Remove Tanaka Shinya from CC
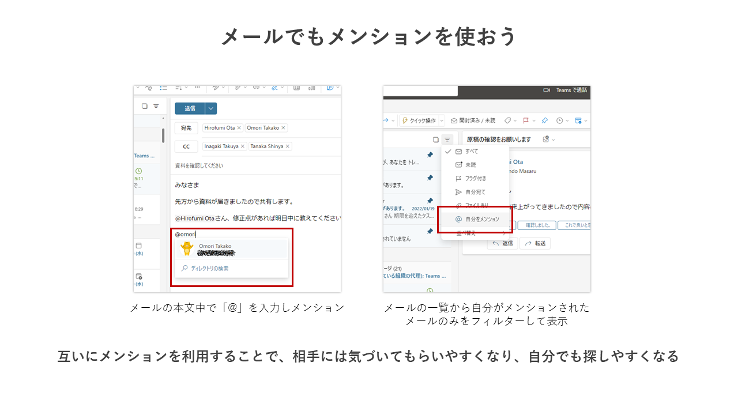Screen dimensions: 738x415 coord(288,146)
